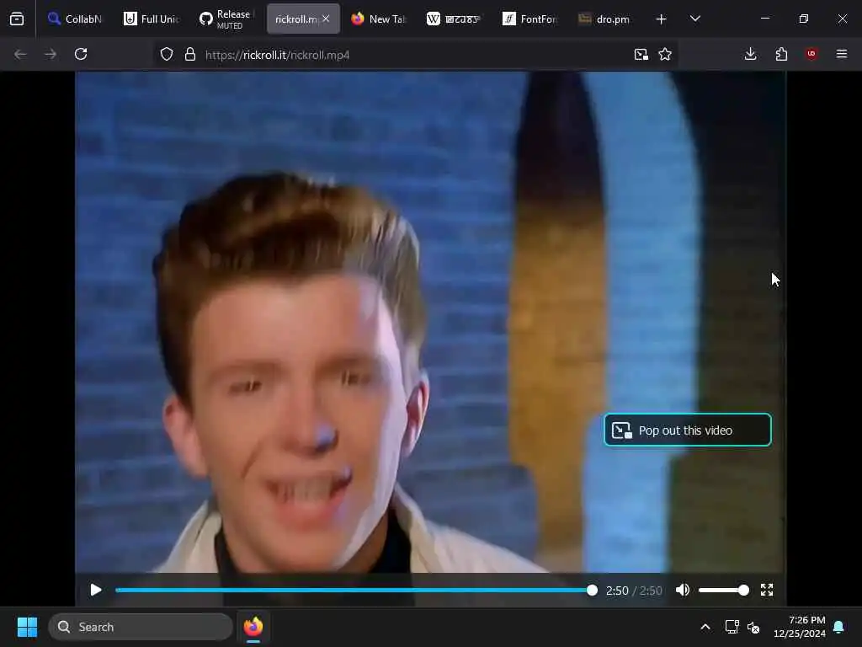Screen dimensions: 862x647
Task: Go back one page
Action: pos(20,54)
